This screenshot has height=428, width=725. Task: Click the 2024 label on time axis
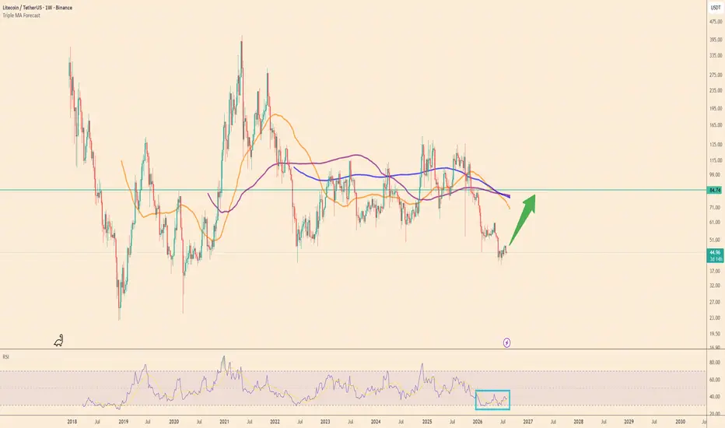click(x=376, y=422)
